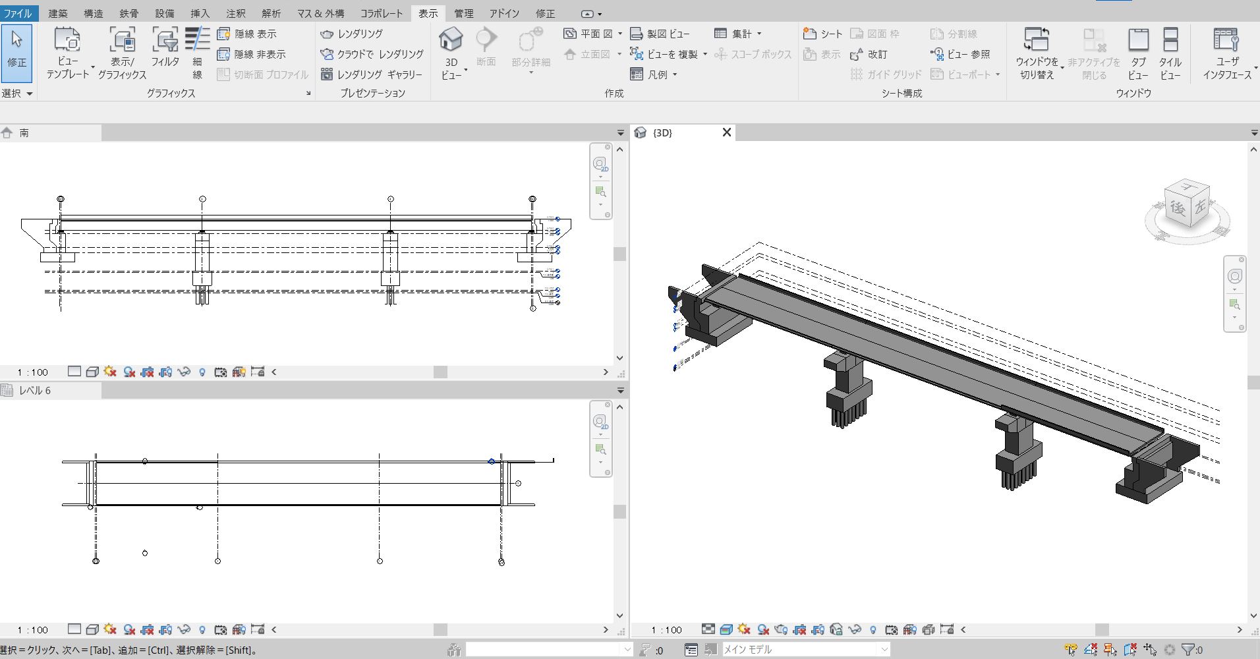Click the タイル ビュー icon
1260x659 pixels.
[x=1170, y=41]
